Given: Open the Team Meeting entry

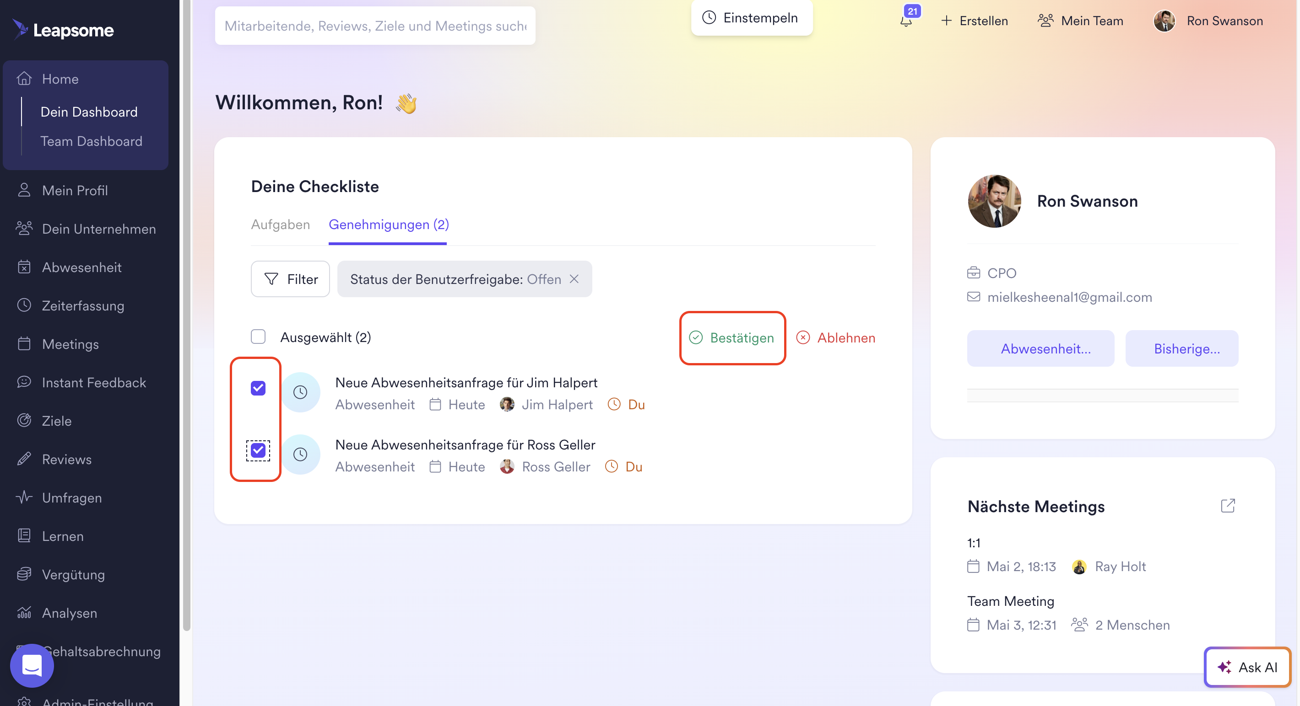Looking at the screenshot, I should tap(1011, 601).
